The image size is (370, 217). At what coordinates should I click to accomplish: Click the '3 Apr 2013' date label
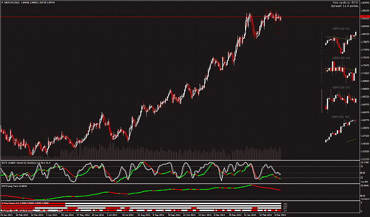(52, 215)
